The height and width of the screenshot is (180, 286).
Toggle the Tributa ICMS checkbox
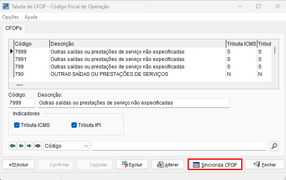(x=17, y=124)
